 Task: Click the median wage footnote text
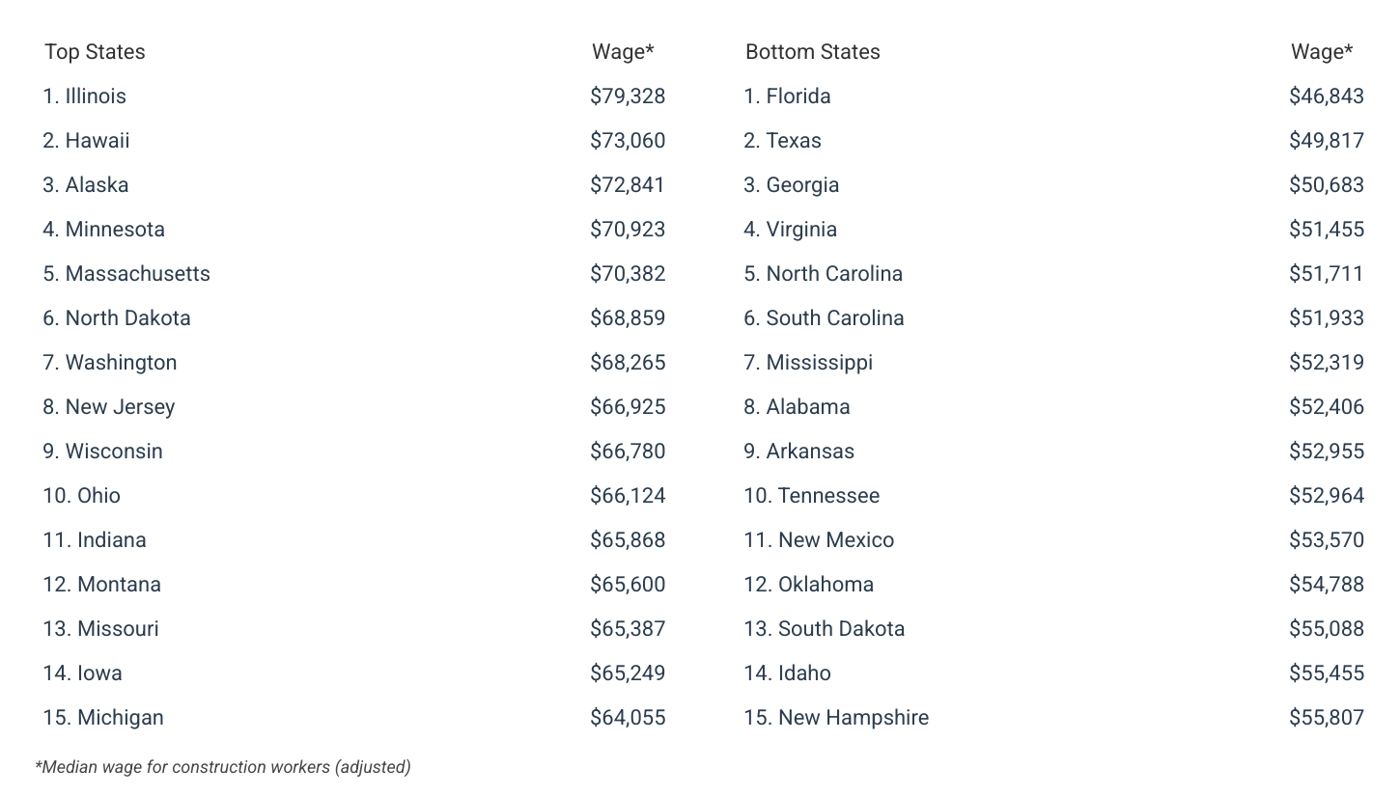[x=223, y=768]
